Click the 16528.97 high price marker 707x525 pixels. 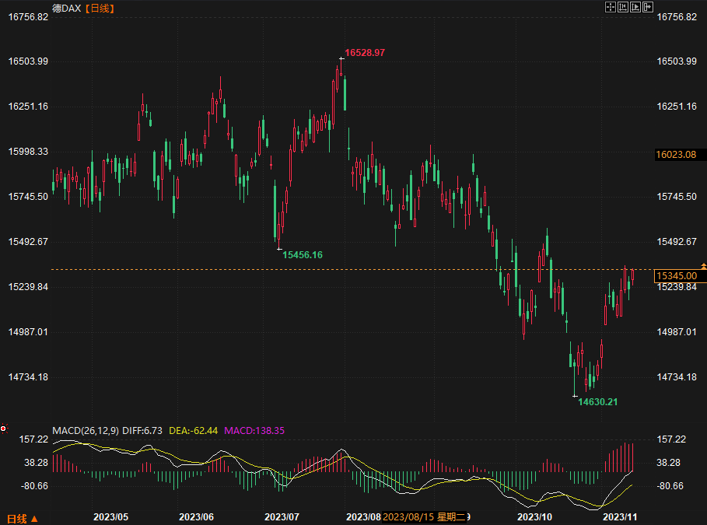click(365, 52)
